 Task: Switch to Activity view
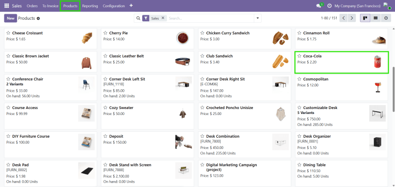(386, 18)
